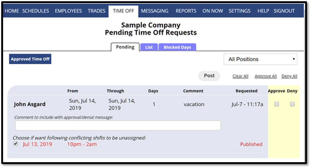Go to the HOME menu
Viewport: 311px width, 168px height.
[12, 11]
